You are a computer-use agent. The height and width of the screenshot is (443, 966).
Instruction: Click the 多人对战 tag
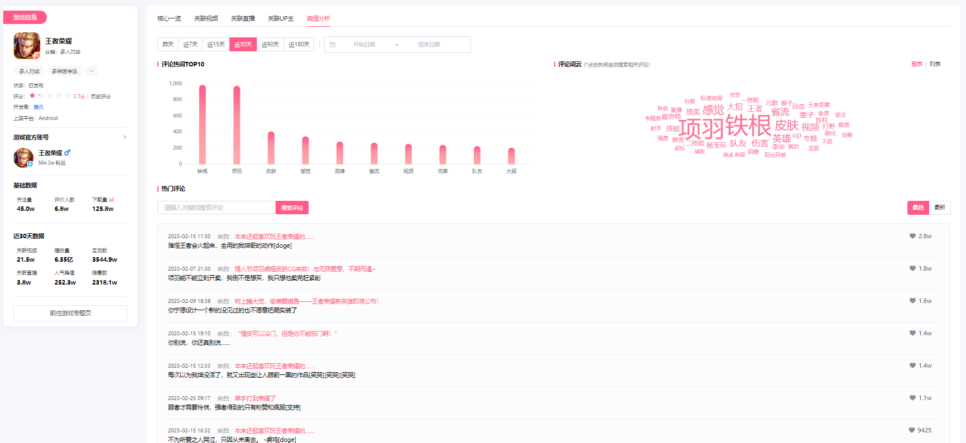coord(29,71)
